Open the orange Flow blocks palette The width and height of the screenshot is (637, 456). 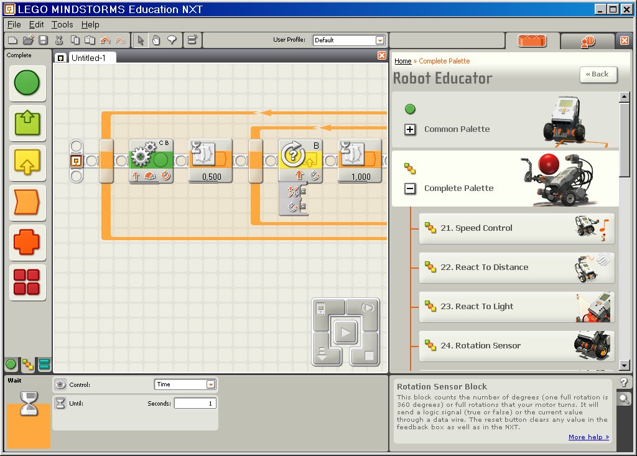[27, 202]
